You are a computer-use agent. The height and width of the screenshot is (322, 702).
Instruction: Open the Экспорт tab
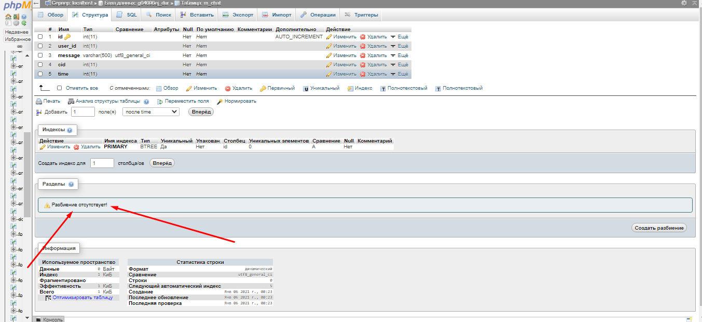pyautogui.click(x=237, y=15)
